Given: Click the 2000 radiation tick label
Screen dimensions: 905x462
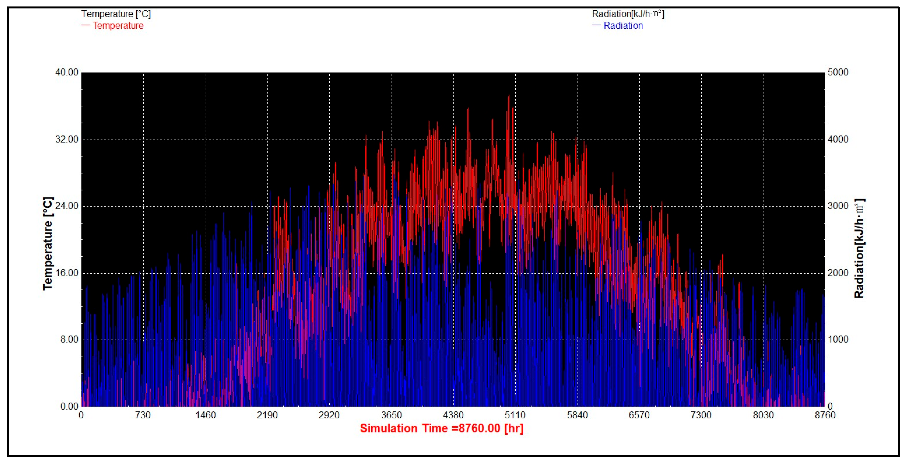Looking at the screenshot, I should point(838,273).
